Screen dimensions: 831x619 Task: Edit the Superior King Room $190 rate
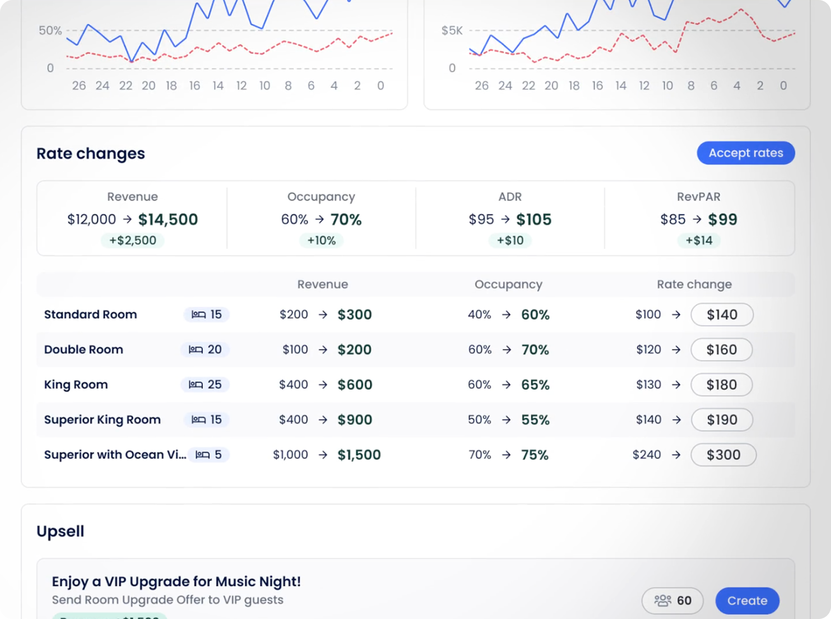pos(722,420)
